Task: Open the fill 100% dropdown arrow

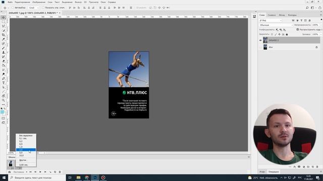Action: [321, 35]
